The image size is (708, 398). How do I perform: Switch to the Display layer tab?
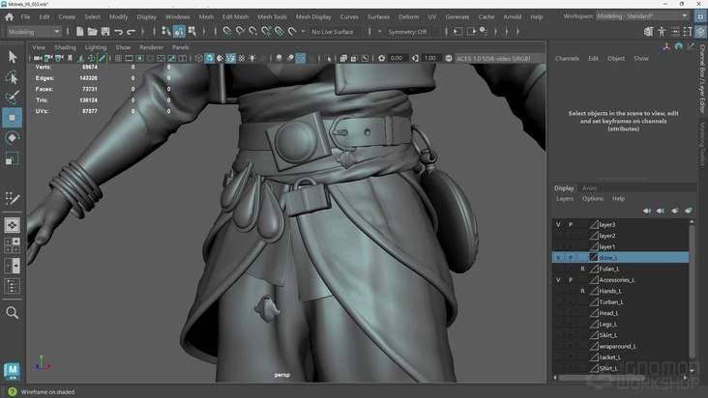564,188
